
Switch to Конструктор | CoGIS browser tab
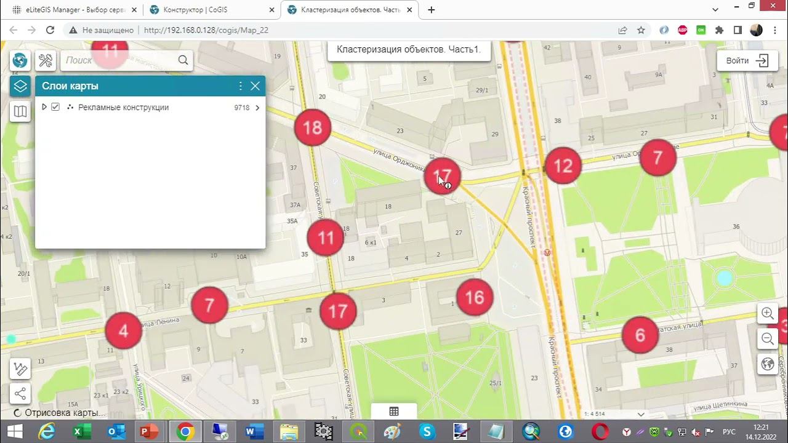tap(211, 10)
